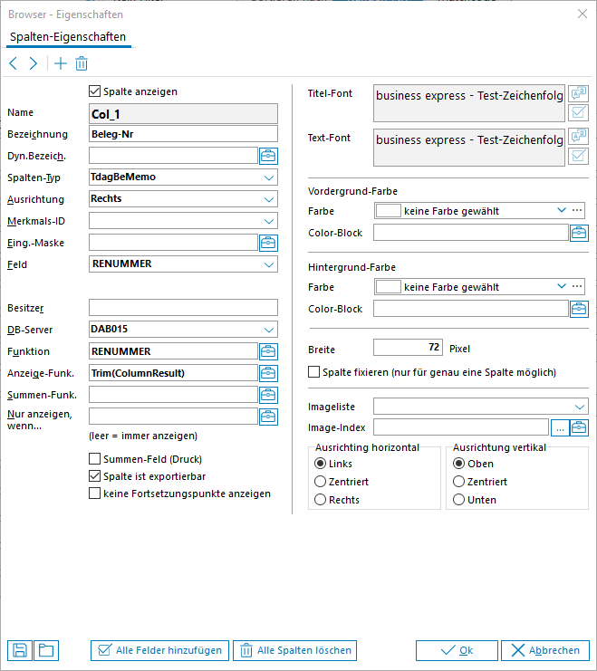Click the open folder icon at bottom left
Image resolution: width=597 pixels, height=671 pixels.
[45, 650]
